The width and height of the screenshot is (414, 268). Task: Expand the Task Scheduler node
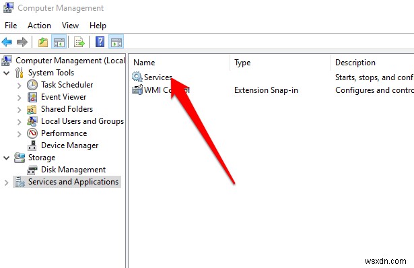pyautogui.click(x=19, y=86)
